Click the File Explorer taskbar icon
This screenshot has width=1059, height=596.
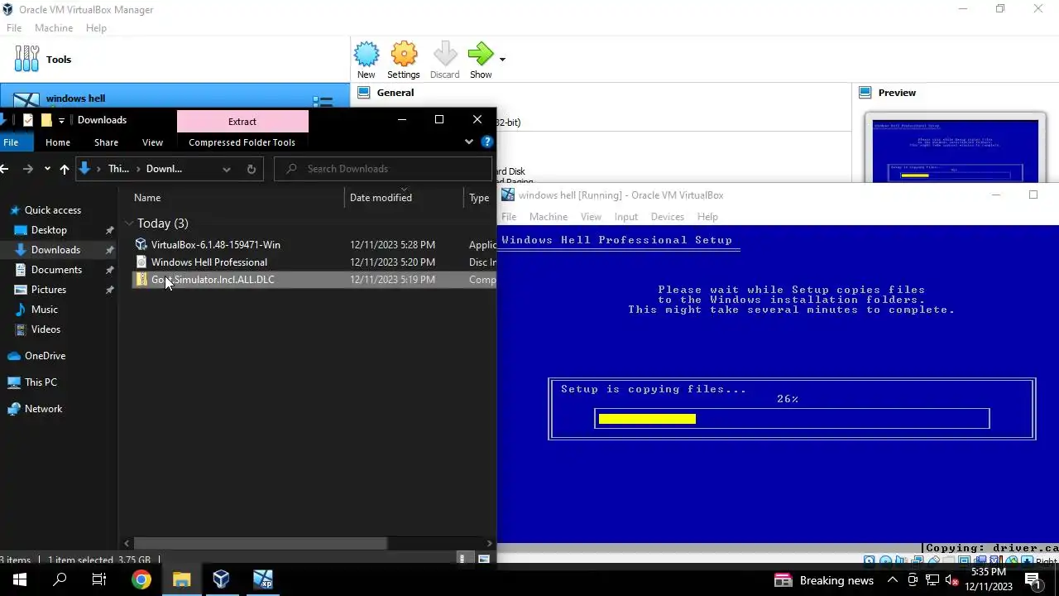coord(181,579)
